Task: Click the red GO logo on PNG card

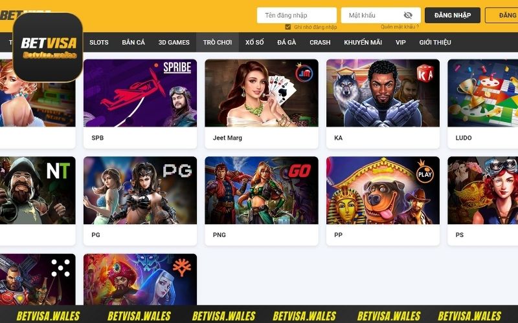Action: pyautogui.click(x=299, y=171)
